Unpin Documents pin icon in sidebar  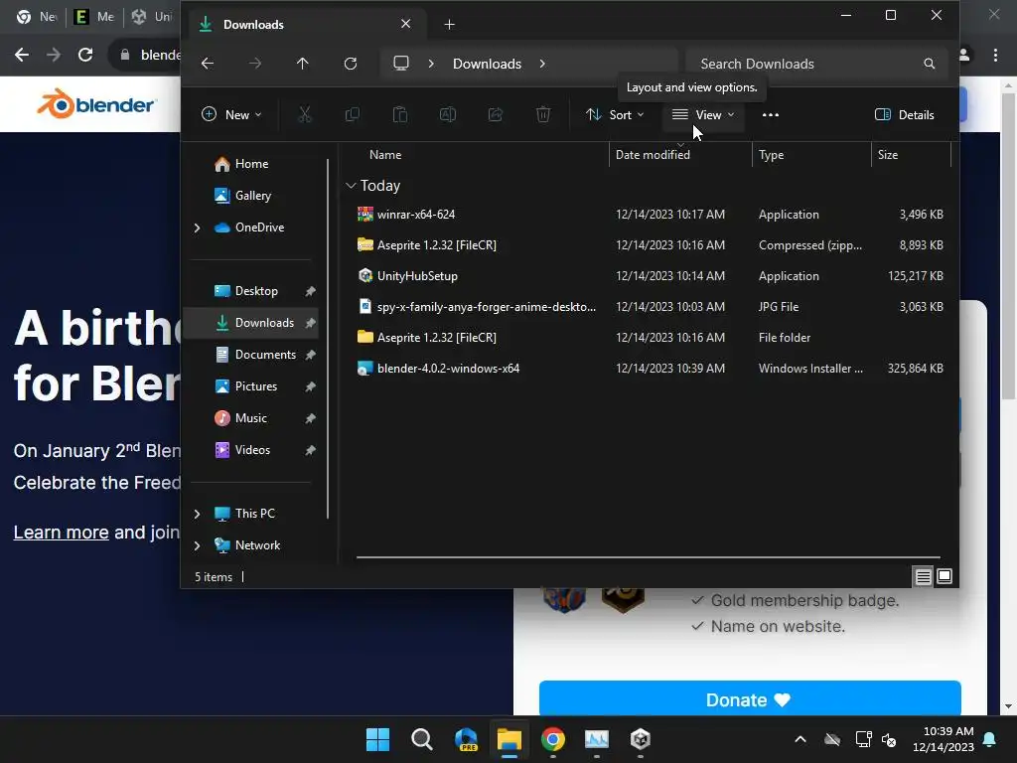pyautogui.click(x=311, y=355)
